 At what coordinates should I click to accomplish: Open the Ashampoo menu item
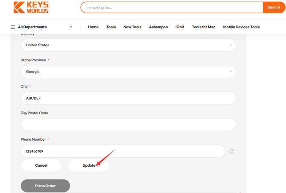[158, 27]
